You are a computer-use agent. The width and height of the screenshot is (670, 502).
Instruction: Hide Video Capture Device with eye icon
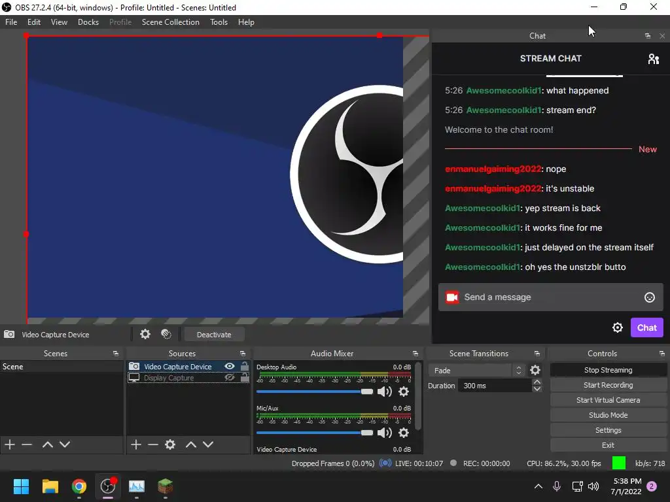coord(230,366)
